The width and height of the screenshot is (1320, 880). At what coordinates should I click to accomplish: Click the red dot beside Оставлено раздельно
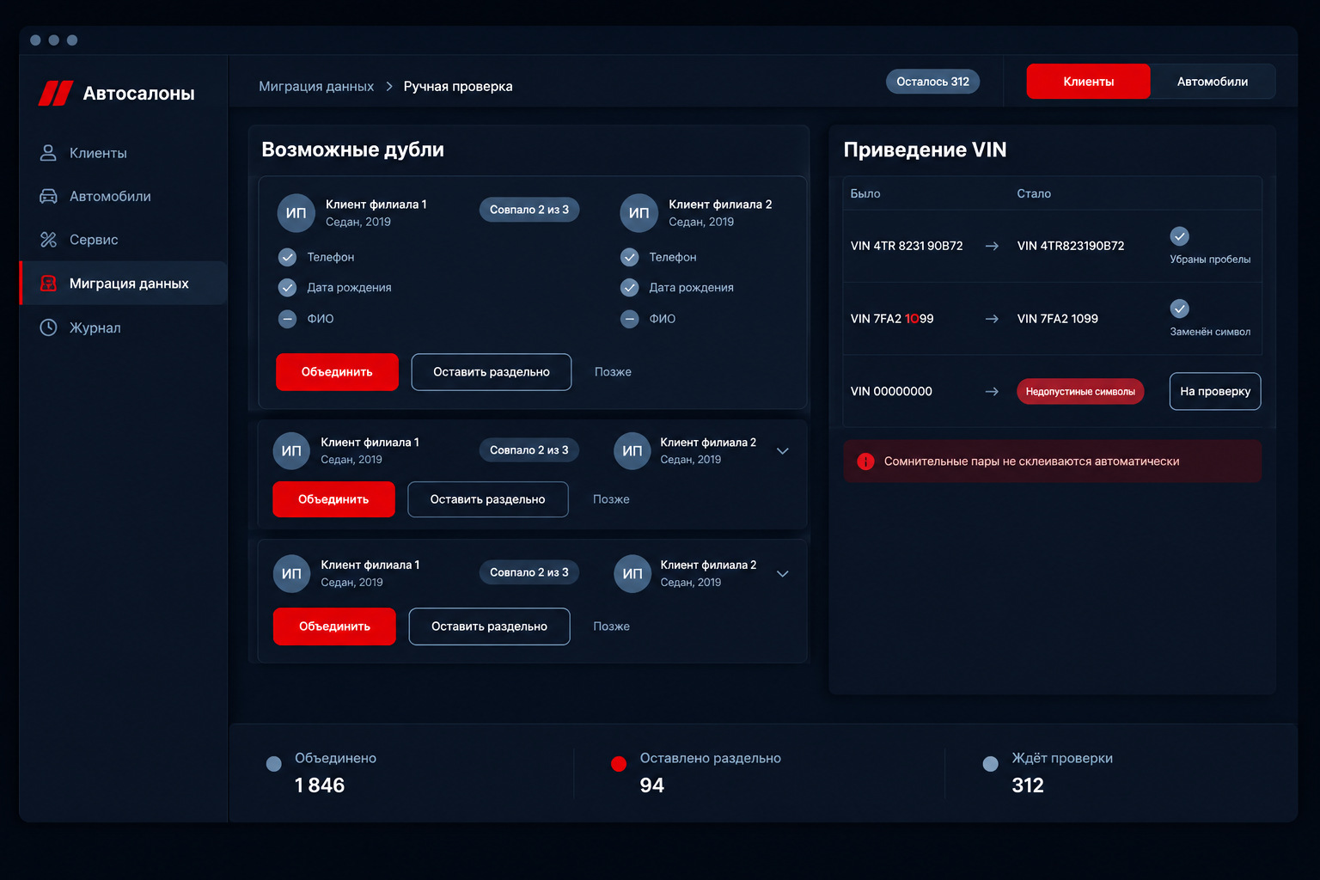pos(618,763)
